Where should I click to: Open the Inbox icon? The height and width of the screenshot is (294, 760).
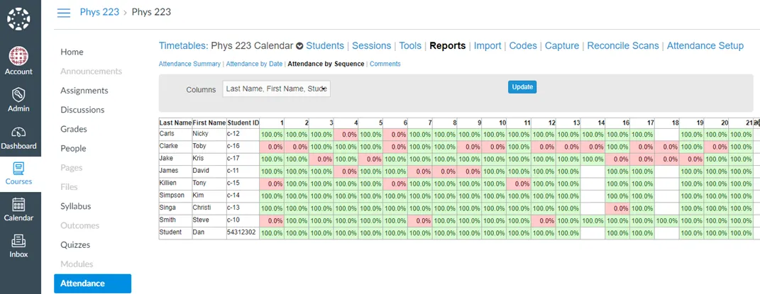coord(18,241)
